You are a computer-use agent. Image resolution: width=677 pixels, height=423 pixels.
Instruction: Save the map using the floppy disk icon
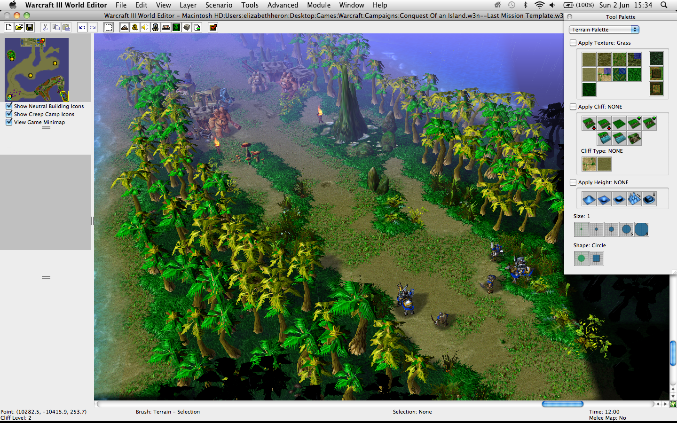[x=30, y=27]
